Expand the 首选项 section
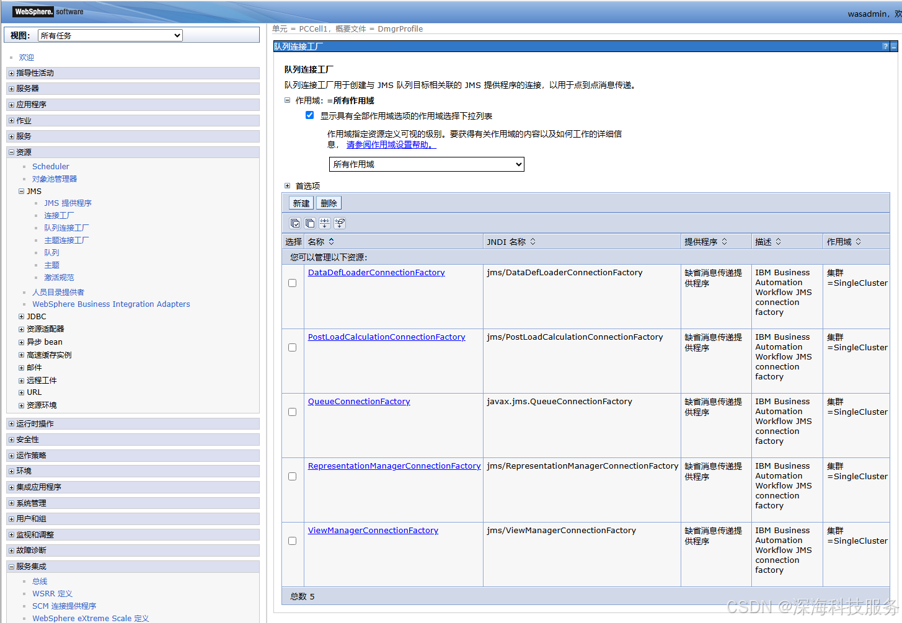902x623 pixels. click(x=287, y=185)
